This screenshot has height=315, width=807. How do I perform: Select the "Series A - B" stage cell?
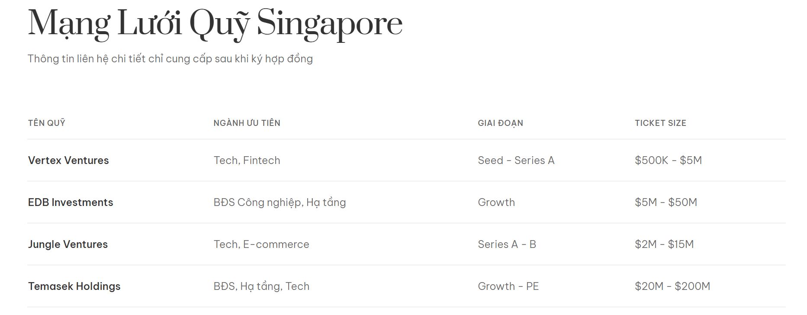tap(507, 244)
